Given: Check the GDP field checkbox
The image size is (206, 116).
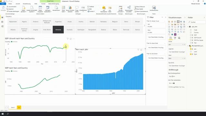Looking at the screenshot, I should pos(191,35).
